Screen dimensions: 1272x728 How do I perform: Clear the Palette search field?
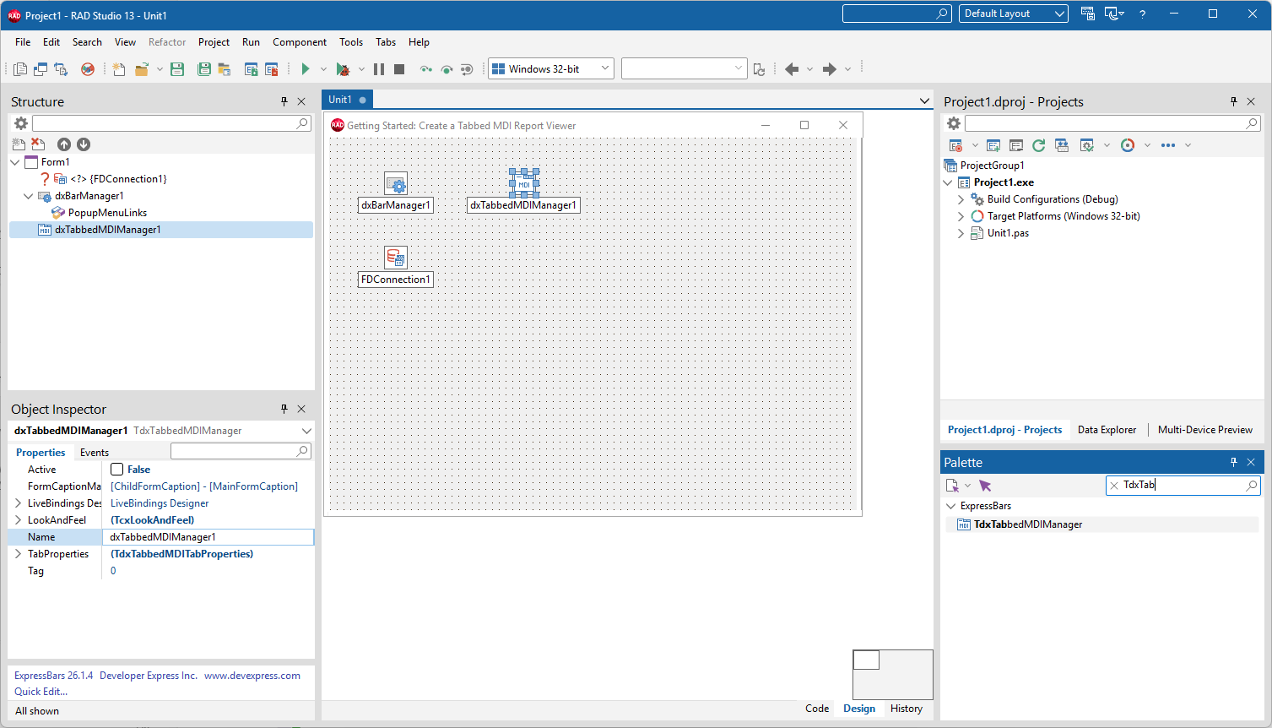(1114, 485)
